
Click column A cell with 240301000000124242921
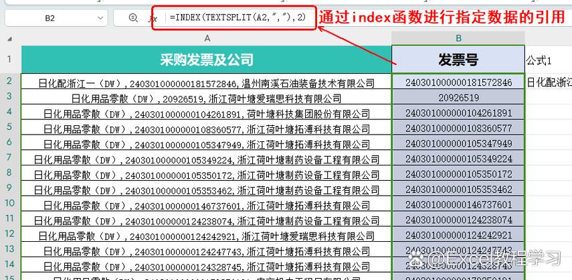[207, 234]
